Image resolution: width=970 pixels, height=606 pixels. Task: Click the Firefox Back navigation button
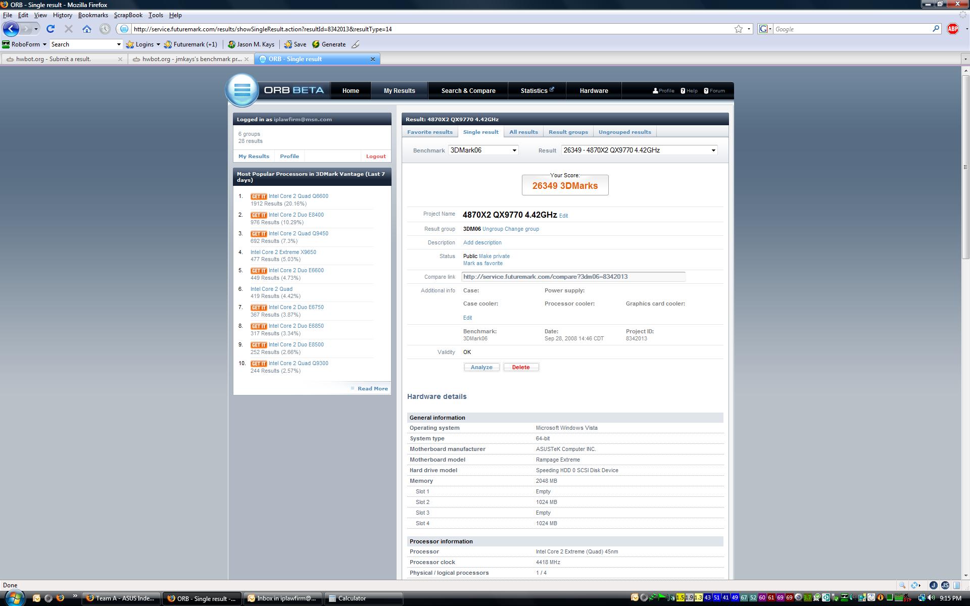pos(11,29)
